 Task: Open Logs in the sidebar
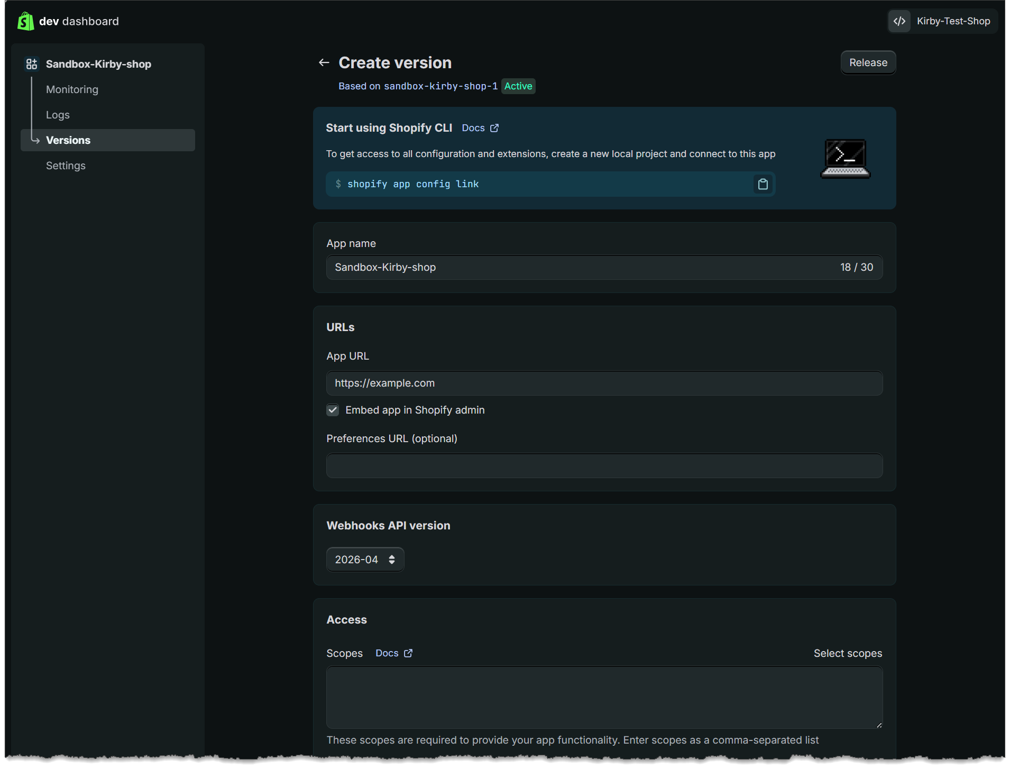(x=58, y=115)
